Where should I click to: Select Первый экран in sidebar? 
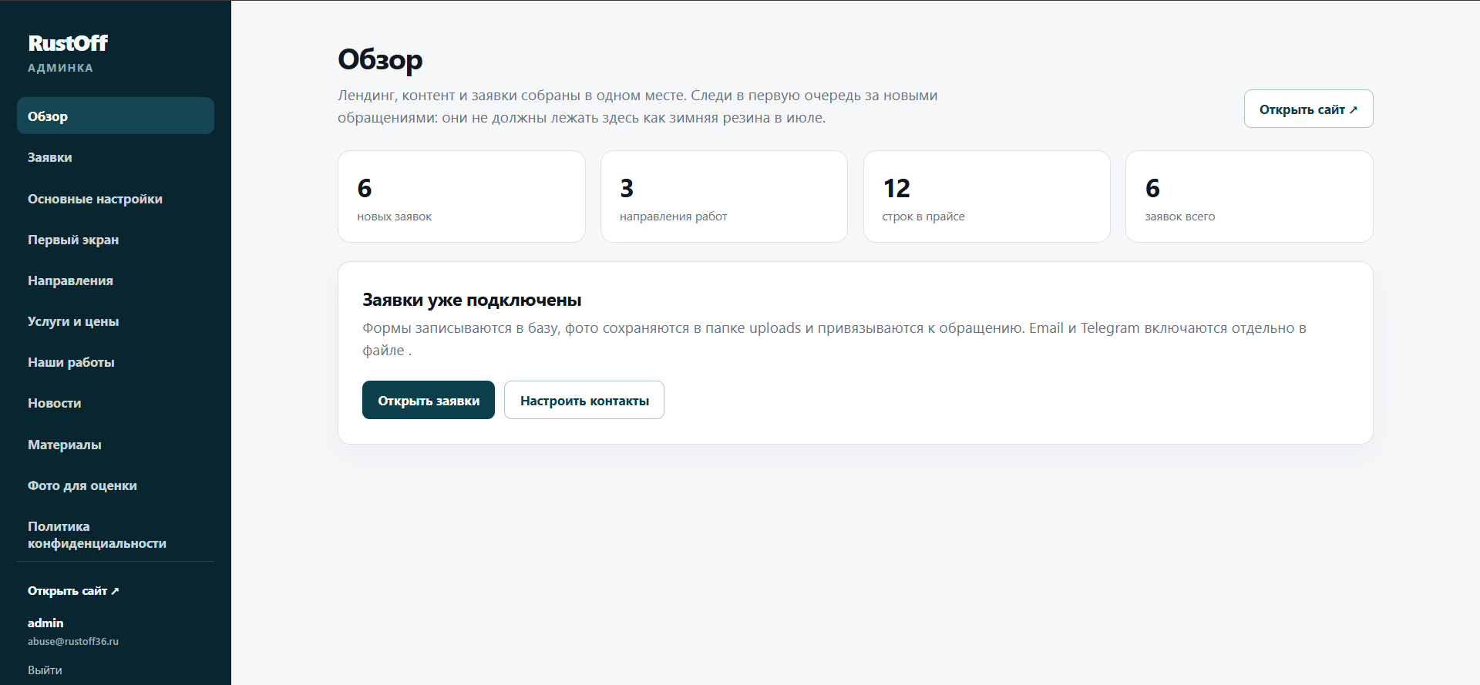[116, 240]
